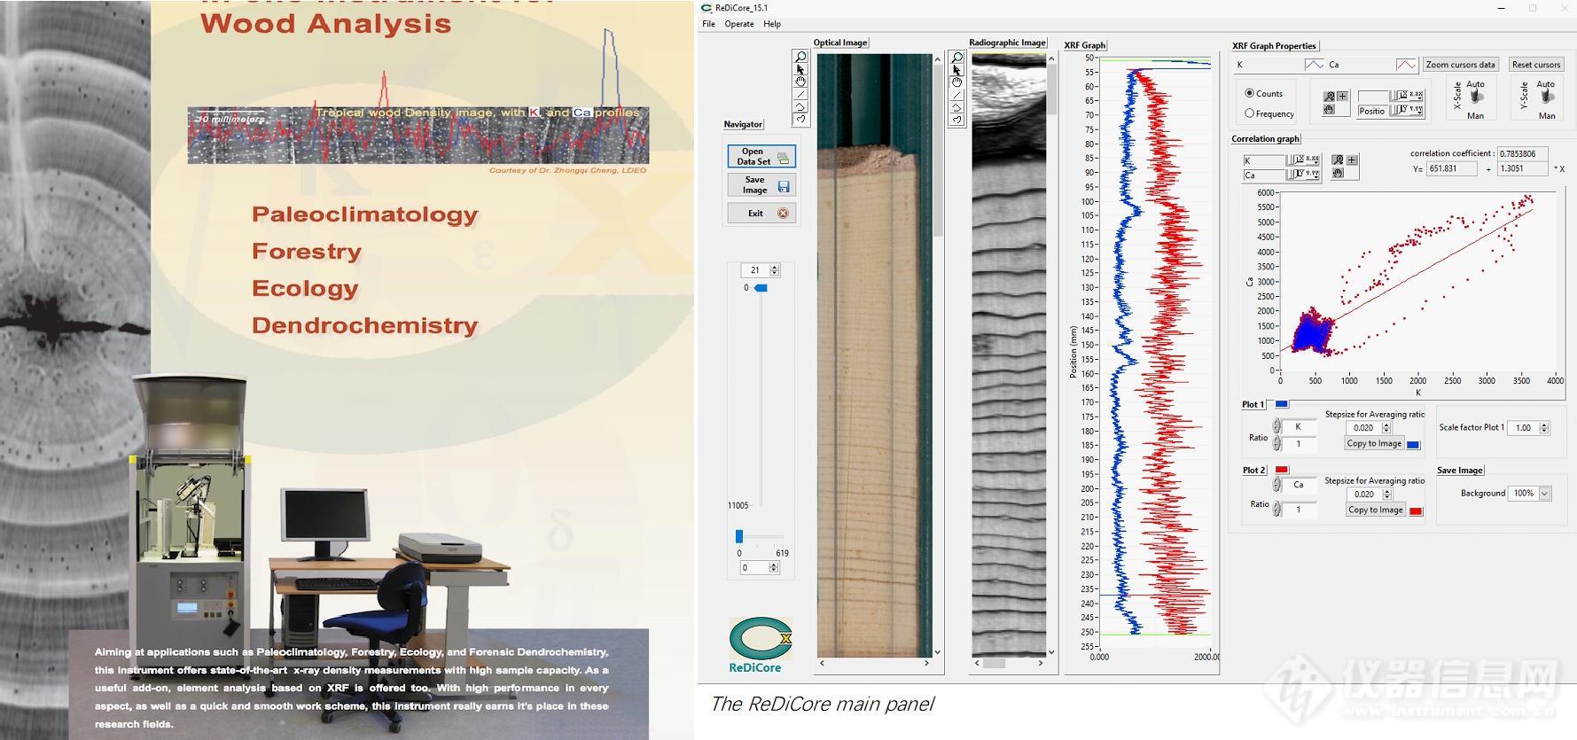Select the freehand lasso tool beside Optical Image
Viewport: 1577px width, 740px height.
pos(800,119)
